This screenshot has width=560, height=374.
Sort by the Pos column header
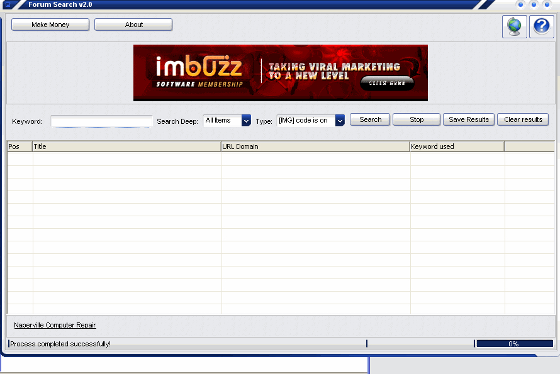20,146
